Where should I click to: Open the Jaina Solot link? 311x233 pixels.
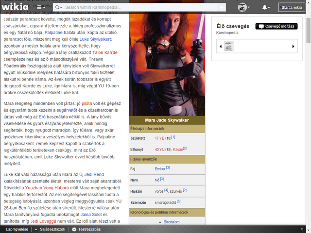click(91, 215)
